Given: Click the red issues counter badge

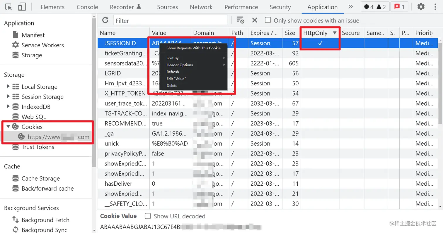Looking at the screenshot, I should click(399, 7).
